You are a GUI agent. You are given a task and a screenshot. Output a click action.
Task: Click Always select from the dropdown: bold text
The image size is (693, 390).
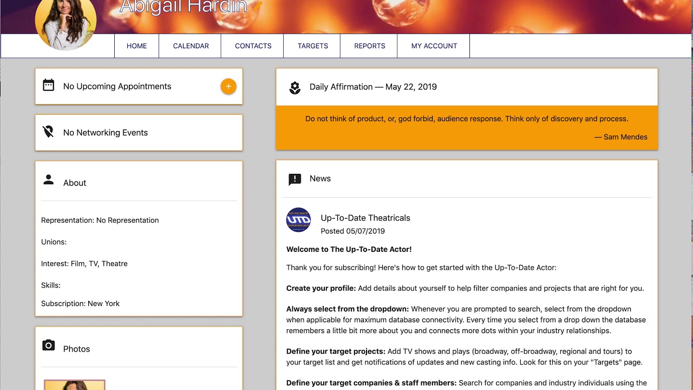pos(348,309)
